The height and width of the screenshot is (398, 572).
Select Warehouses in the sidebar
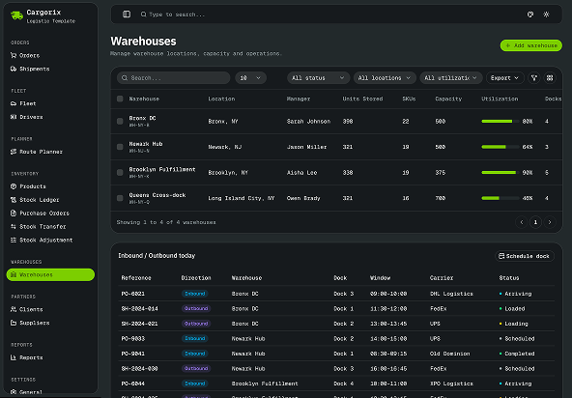[50, 274]
